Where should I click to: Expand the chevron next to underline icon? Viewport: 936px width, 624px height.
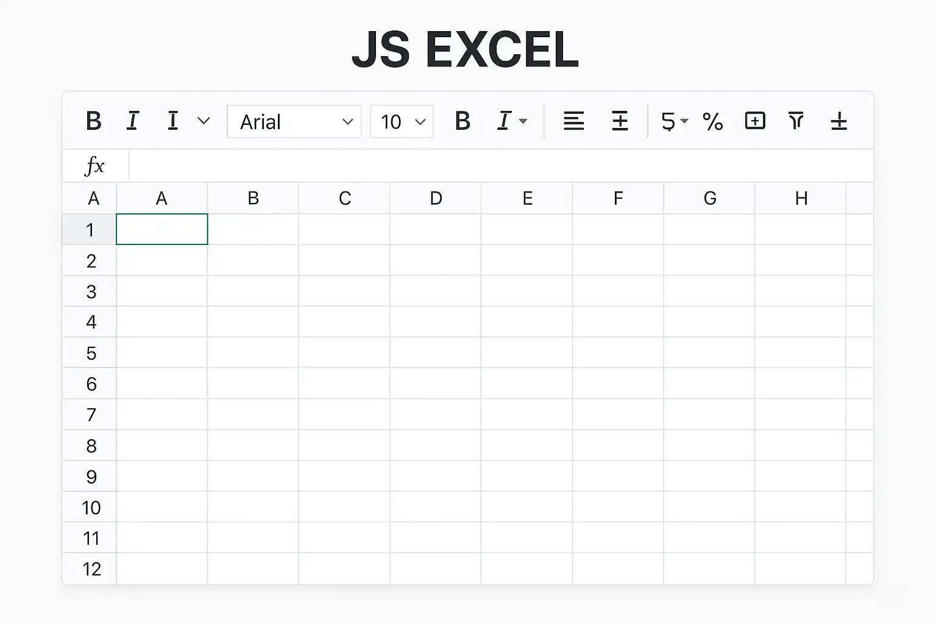point(204,121)
